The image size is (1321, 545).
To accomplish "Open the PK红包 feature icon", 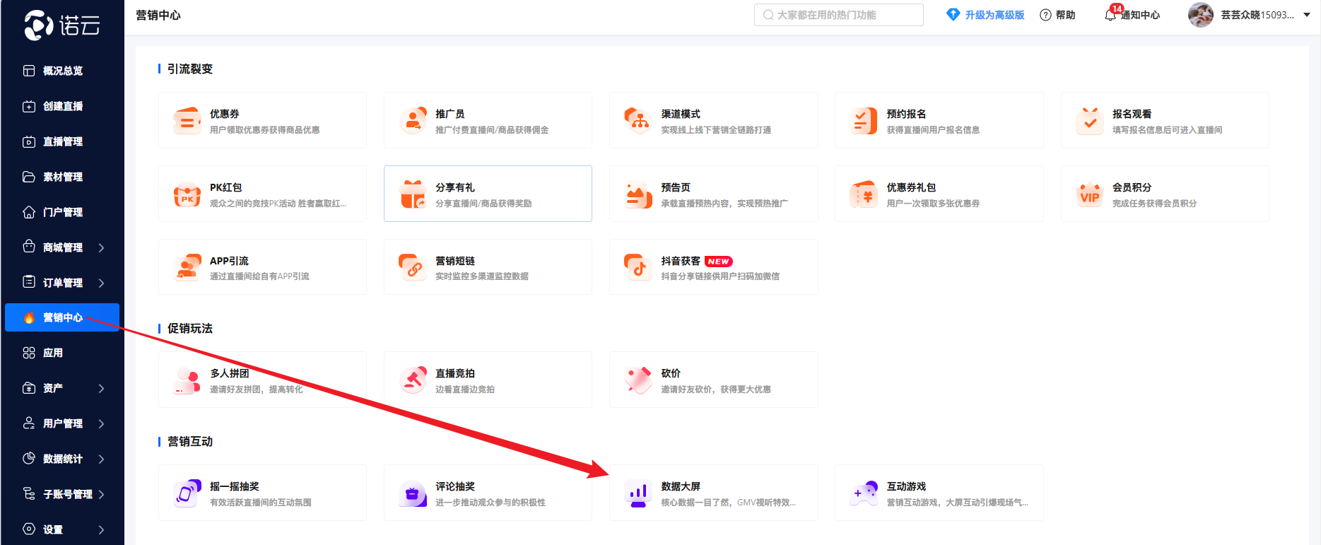I will (187, 194).
